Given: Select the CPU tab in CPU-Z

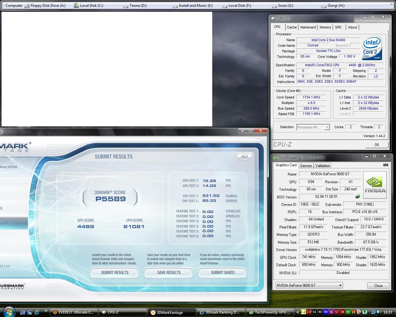Looking at the screenshot, I should coord(278,27).
